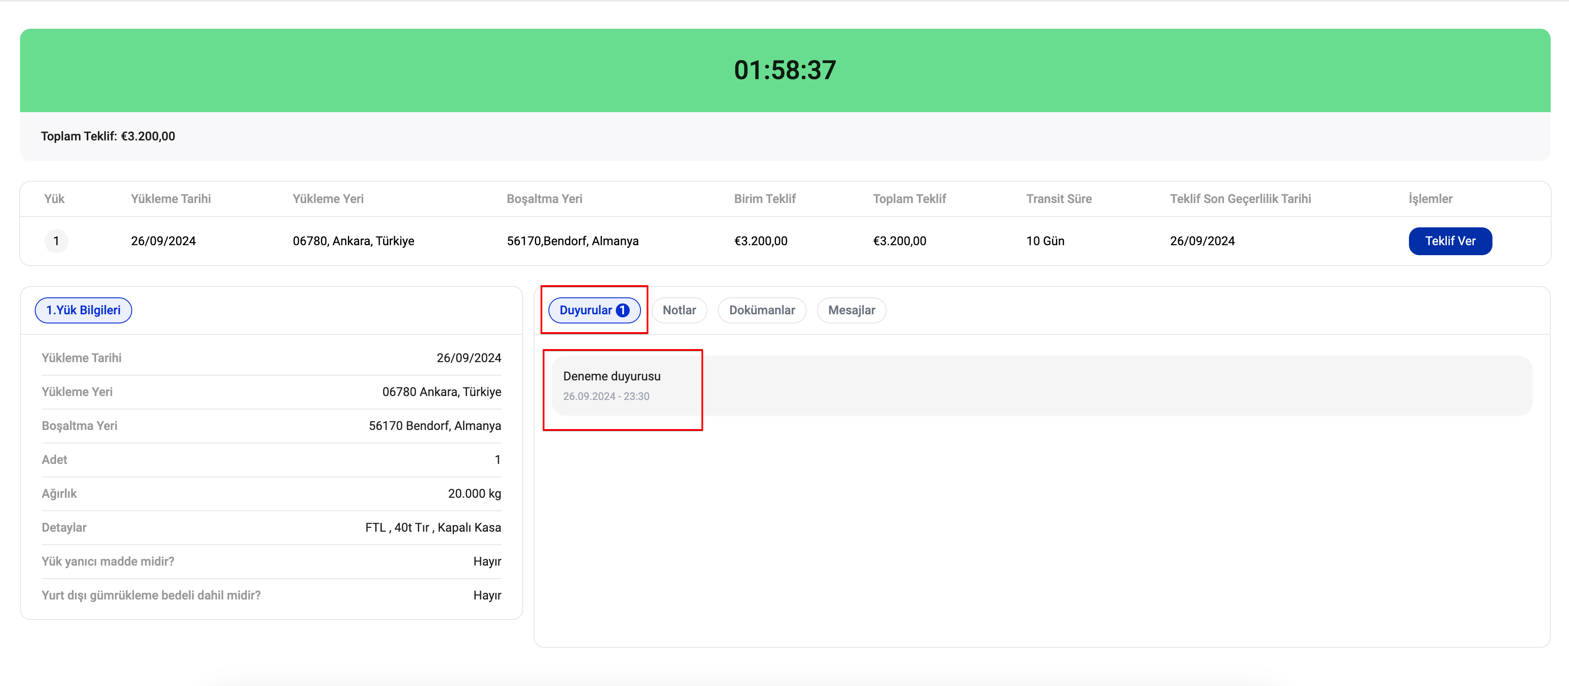Screen dimensions: 1569x686
Task: Click the Transit Süre column header
Action: 1058,199
